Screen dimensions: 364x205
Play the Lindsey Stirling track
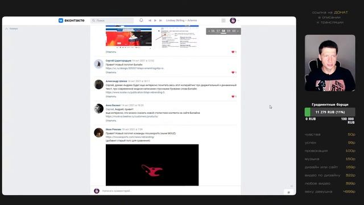(155, 20)
